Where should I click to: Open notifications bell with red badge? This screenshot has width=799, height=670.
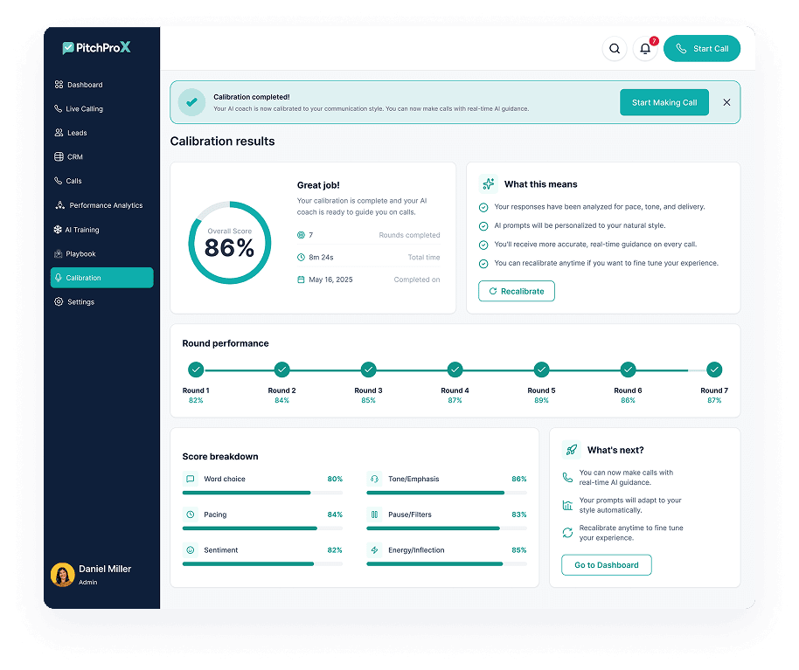click(645, 48)
